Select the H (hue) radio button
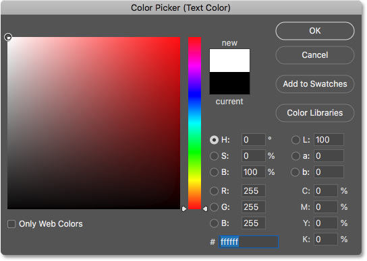 tap(214, 140)
